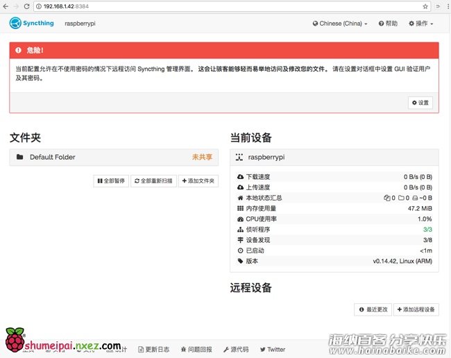This screenshot has height=358, width=451.
Task: Open the Twitter footer link
Action: coord(273,350)
